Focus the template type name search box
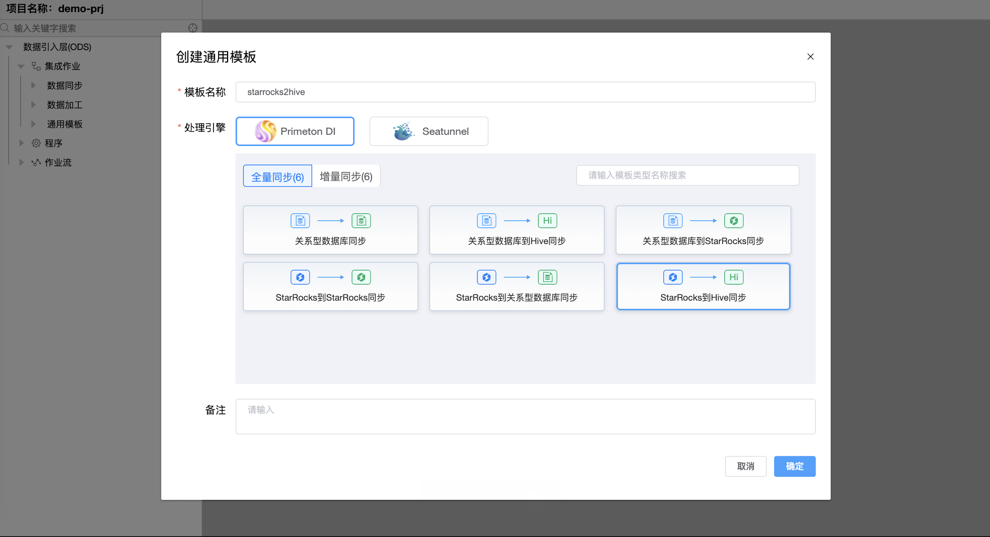Screen dimensions: 990x537 point(687,175)
